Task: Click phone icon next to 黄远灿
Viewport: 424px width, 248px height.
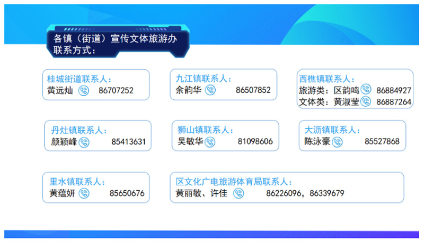Action: pyautogui.click(x=84, y=90)
